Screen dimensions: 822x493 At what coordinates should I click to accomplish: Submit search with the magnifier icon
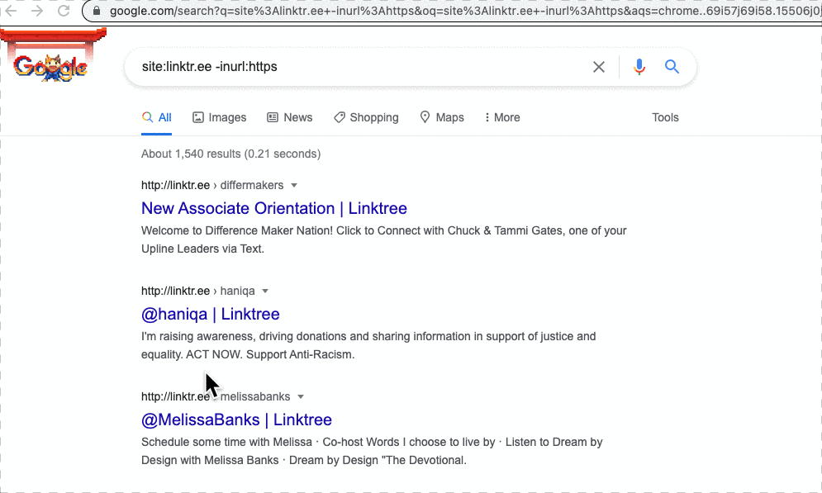(672, 67)
